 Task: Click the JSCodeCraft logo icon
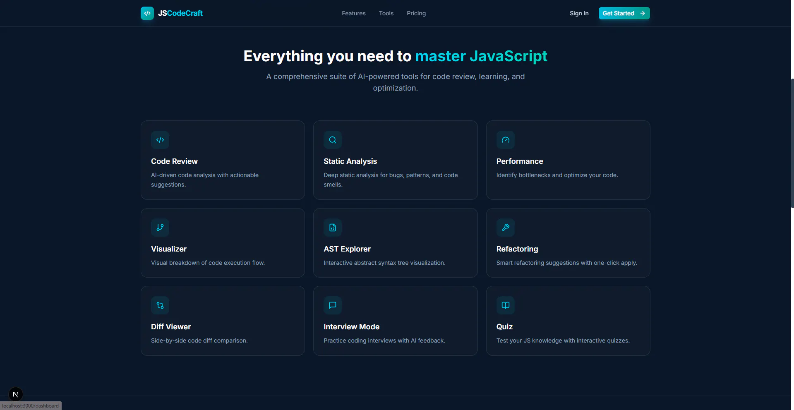pos(147,13)
